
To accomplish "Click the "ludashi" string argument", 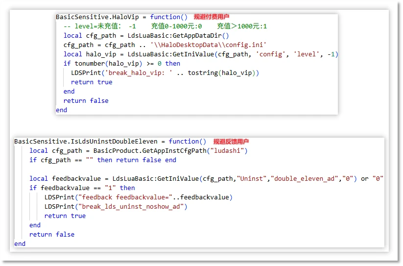I will coord(227,150).
